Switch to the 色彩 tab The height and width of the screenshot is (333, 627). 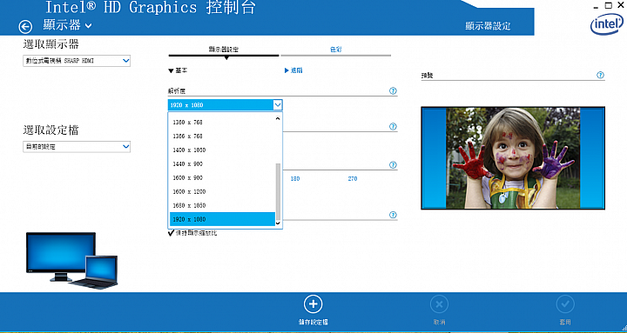(x=336, y=50)
